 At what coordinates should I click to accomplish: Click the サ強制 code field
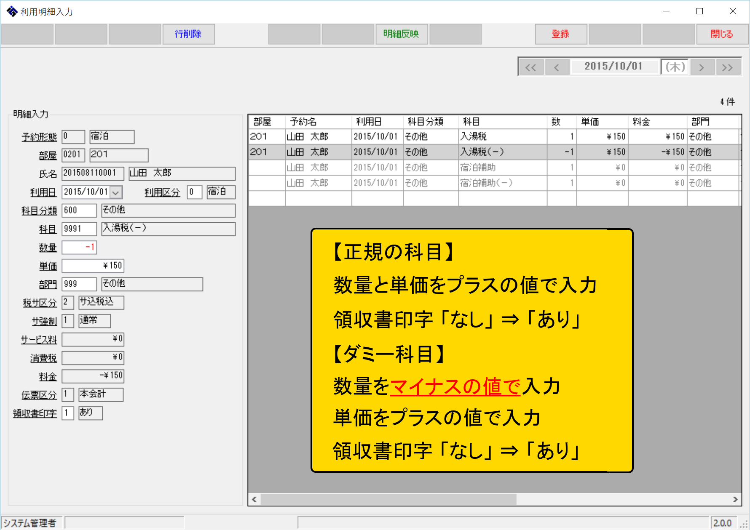(68, 321)
